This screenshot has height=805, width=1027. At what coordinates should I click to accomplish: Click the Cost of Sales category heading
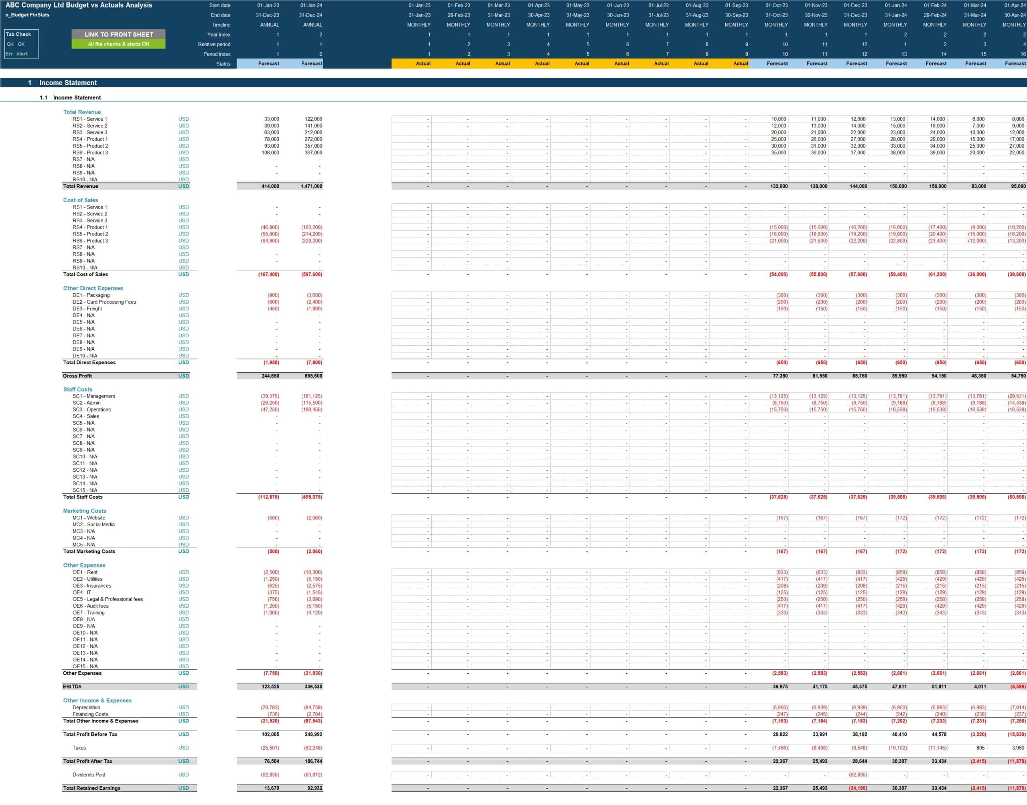pos(81,200)
